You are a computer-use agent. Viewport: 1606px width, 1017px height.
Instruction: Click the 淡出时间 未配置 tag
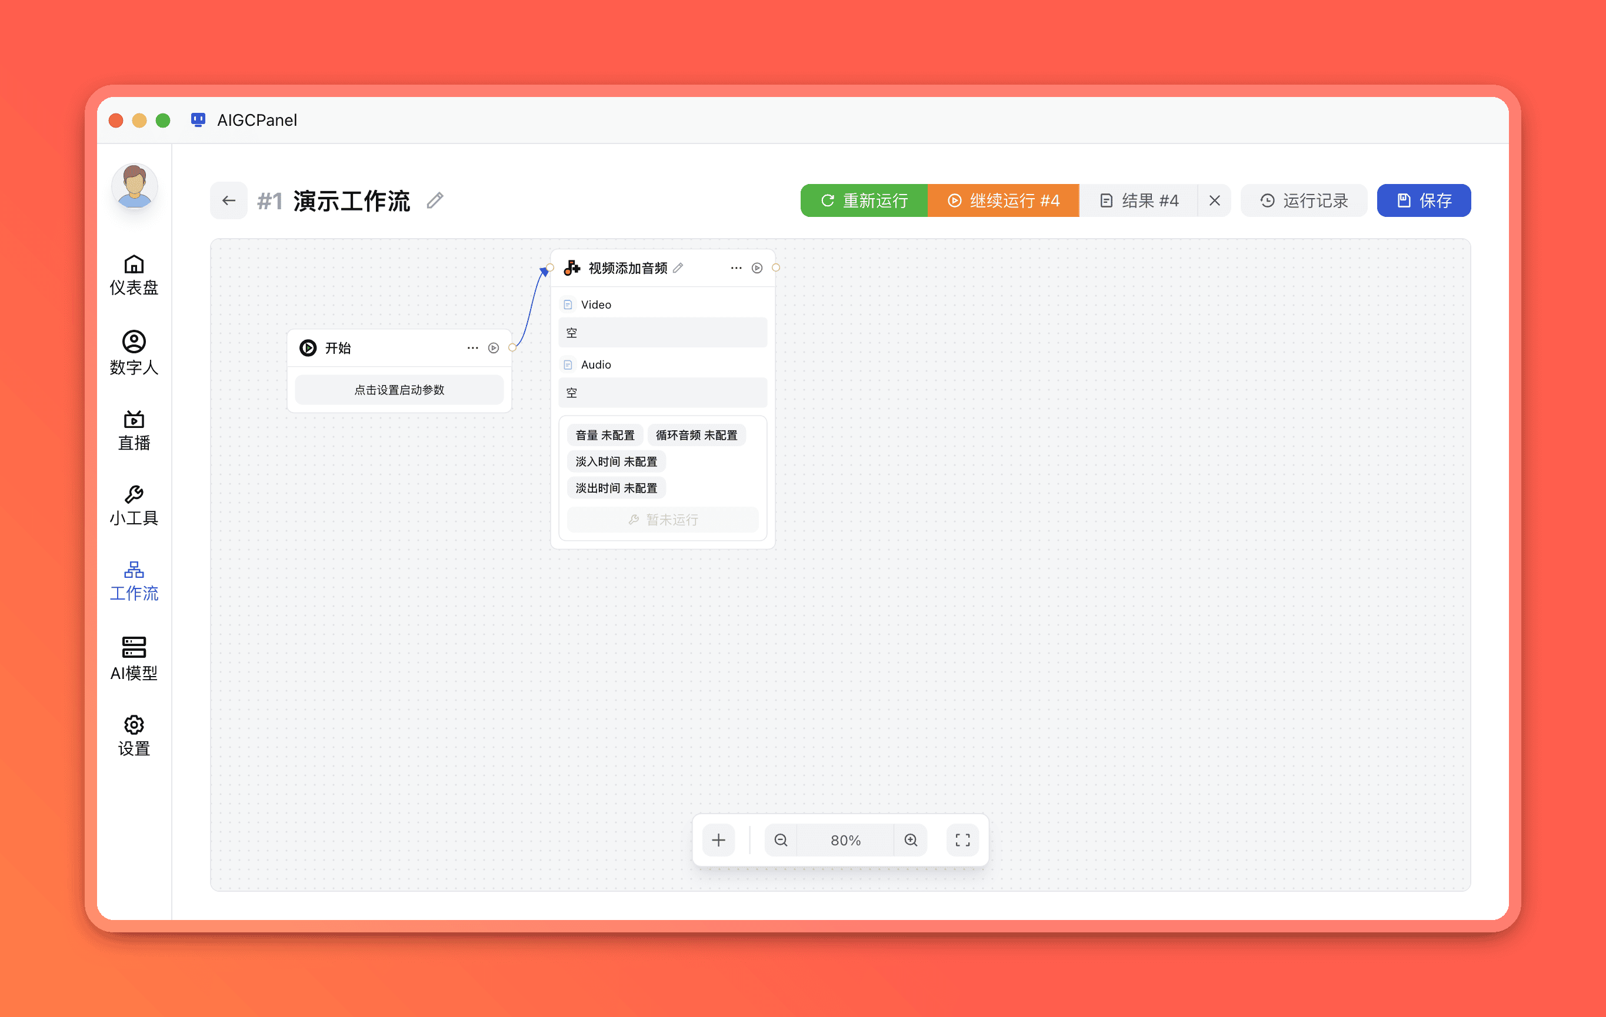tap(617, 489)
